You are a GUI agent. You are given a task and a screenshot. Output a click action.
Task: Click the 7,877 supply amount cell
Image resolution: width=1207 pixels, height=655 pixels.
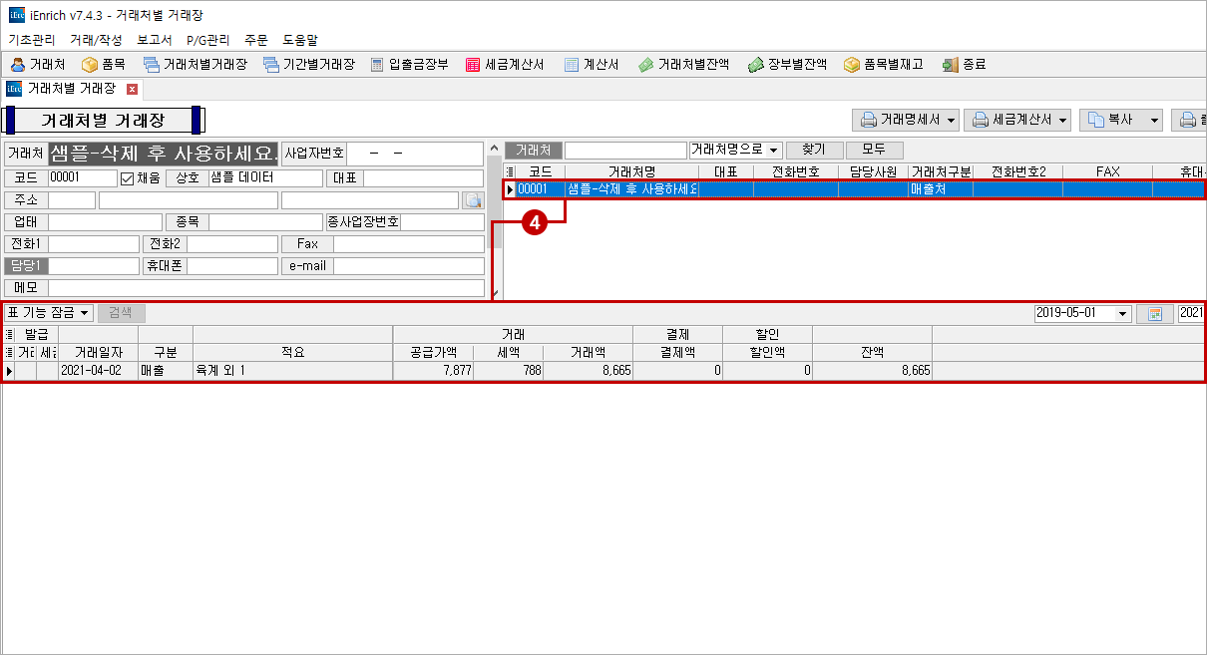pos(434,371)
